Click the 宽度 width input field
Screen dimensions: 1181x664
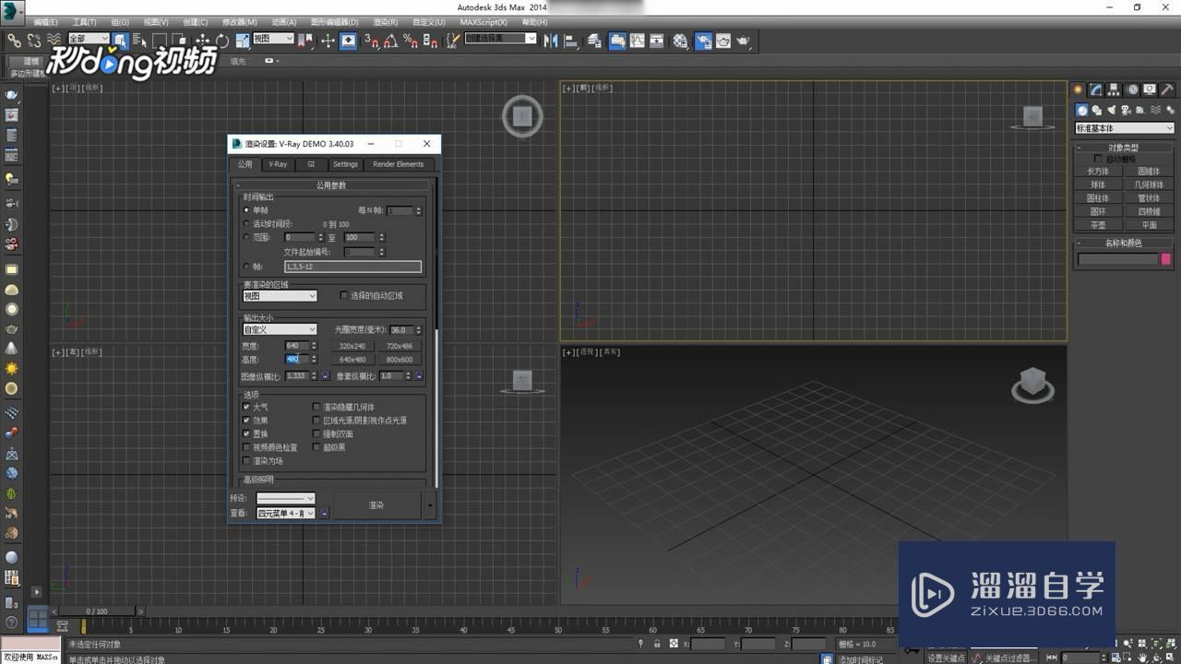(297, 346)
